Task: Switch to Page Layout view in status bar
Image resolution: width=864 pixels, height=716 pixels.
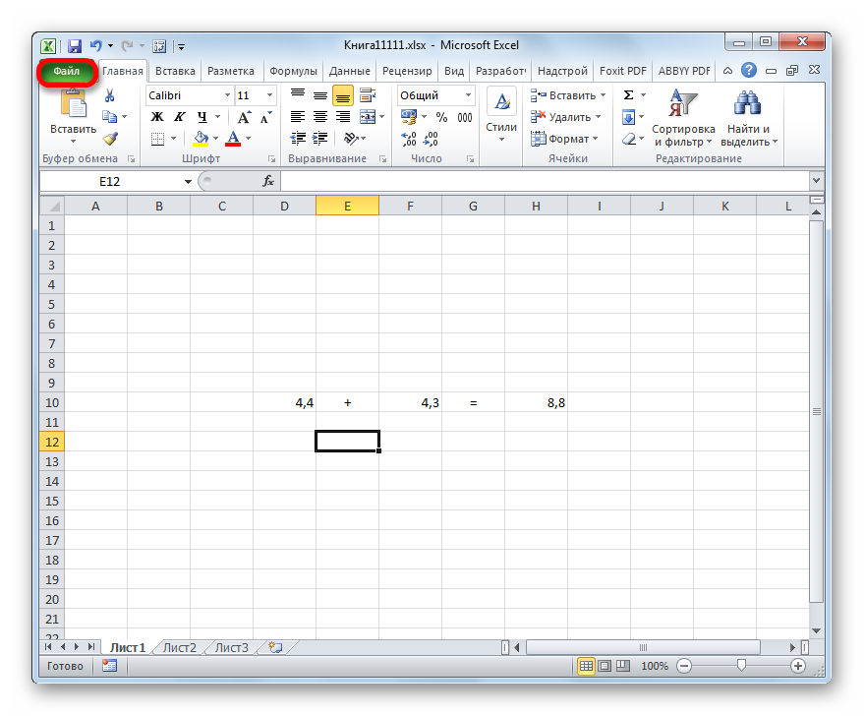Action: tap(605, 667)
